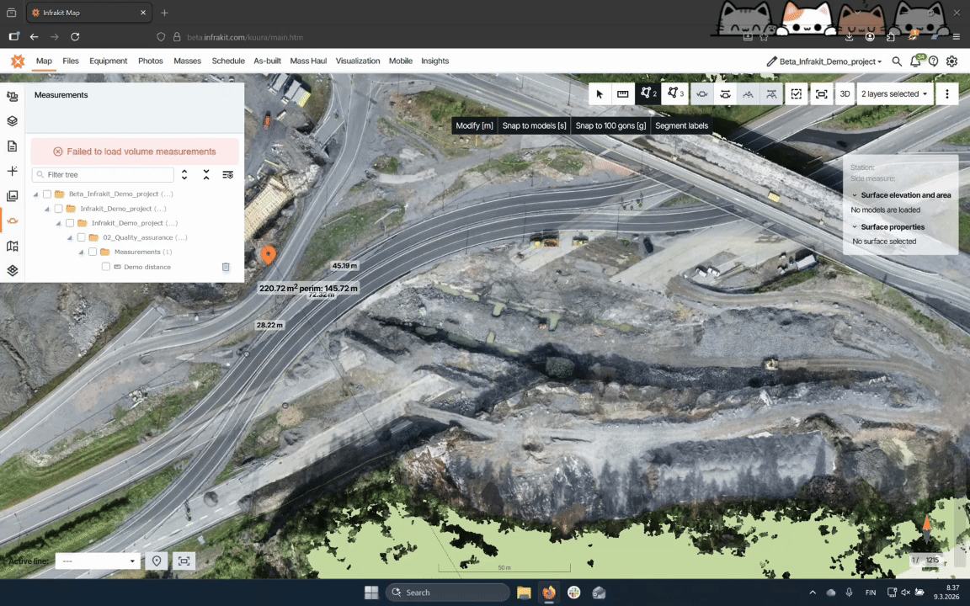Open tree filter settings icon
The width and height of the screenshot is (970, 606).
(x=227, y=175)
